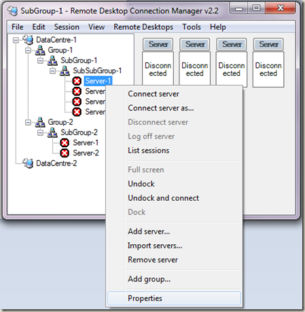Click the fourth Disconnected server thumbnail
The width and height of the screenshot is (305, 312).
pos(268,70)
